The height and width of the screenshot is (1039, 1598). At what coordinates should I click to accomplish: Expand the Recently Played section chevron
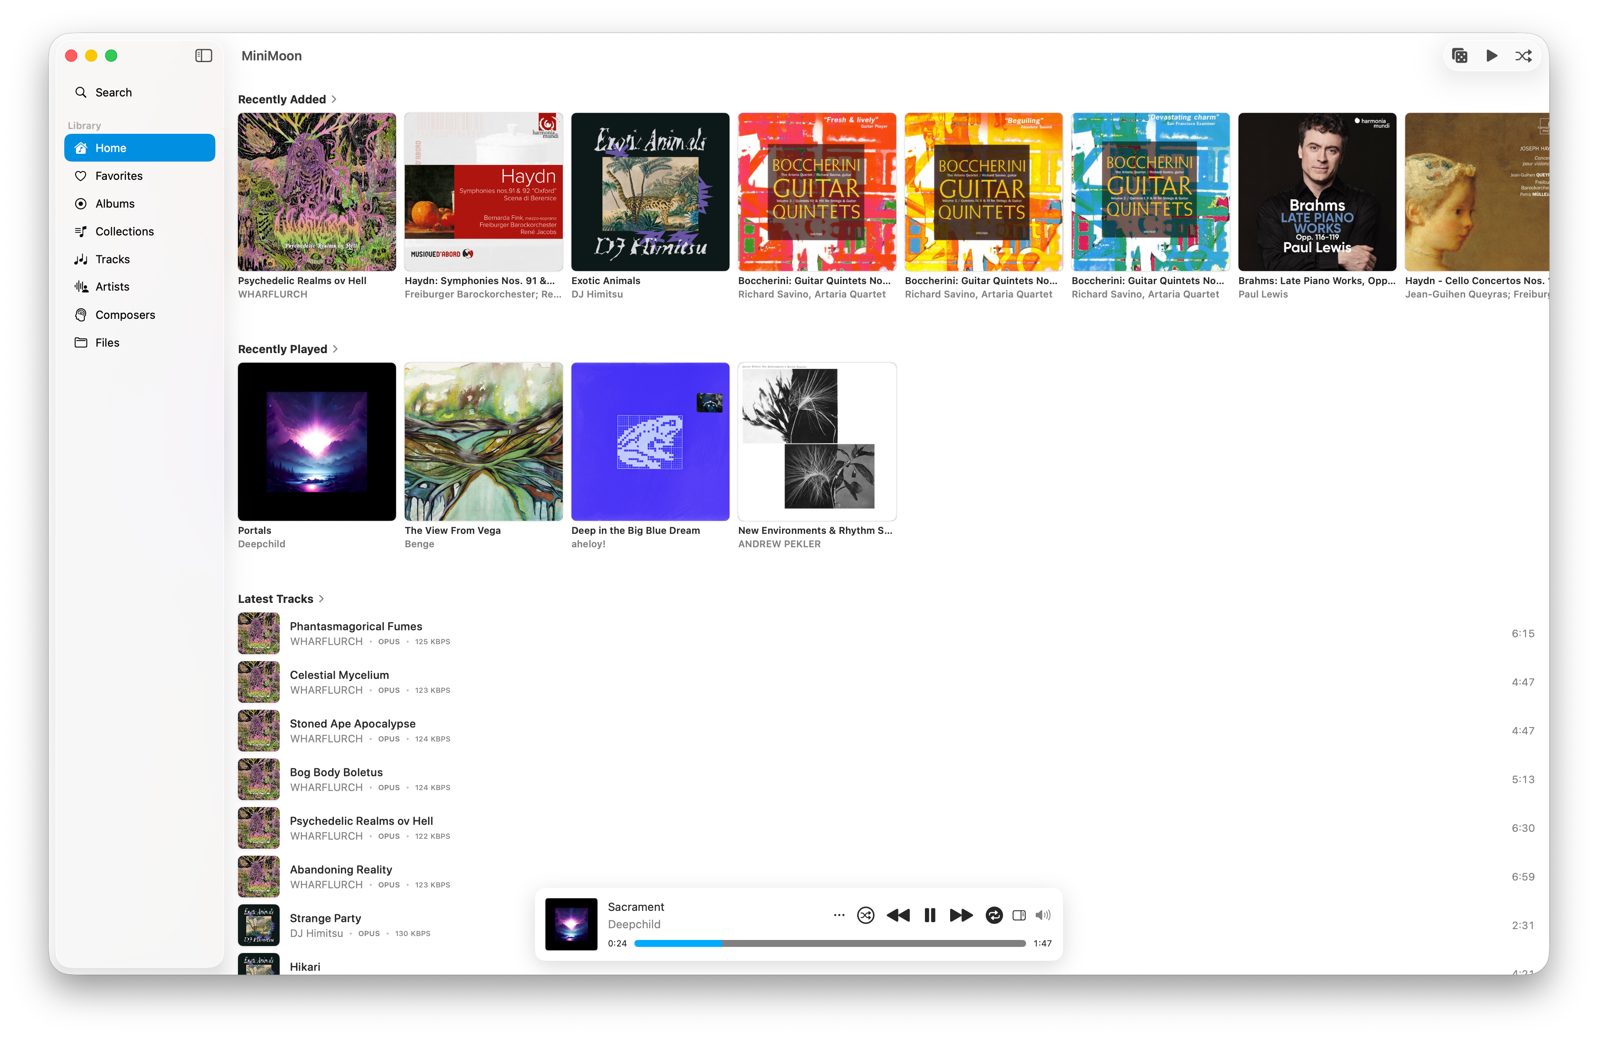(x=336, y=349)
